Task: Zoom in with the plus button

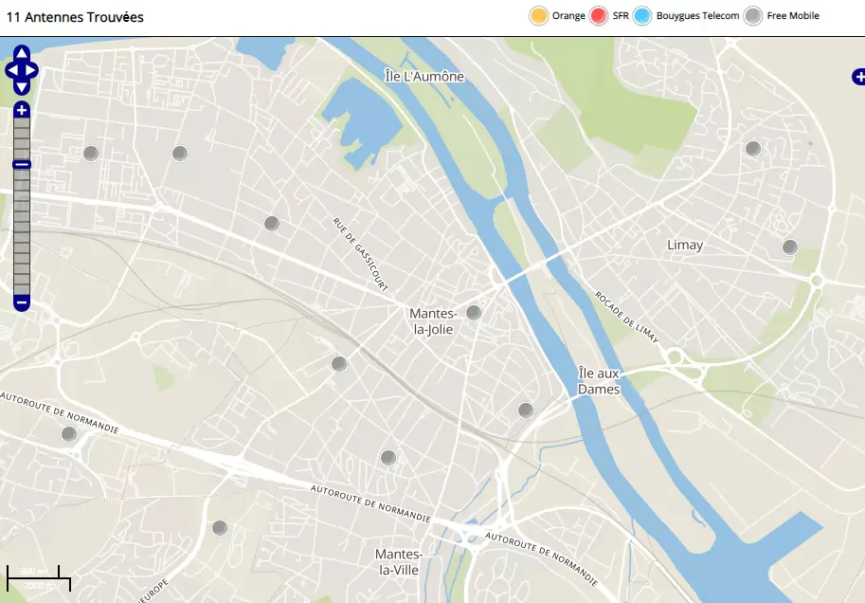Action: tap(22, 111)
